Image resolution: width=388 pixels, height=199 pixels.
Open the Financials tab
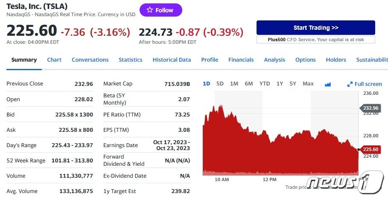241,60
